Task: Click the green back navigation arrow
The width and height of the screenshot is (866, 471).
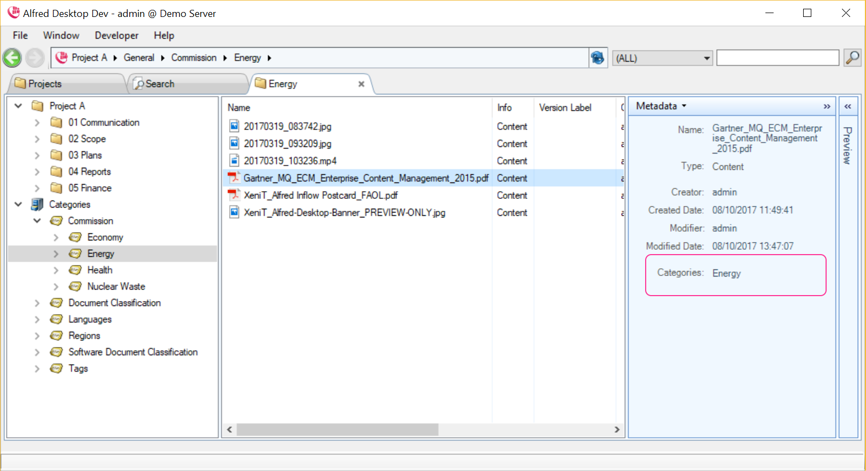Action: tap(12, 58)
